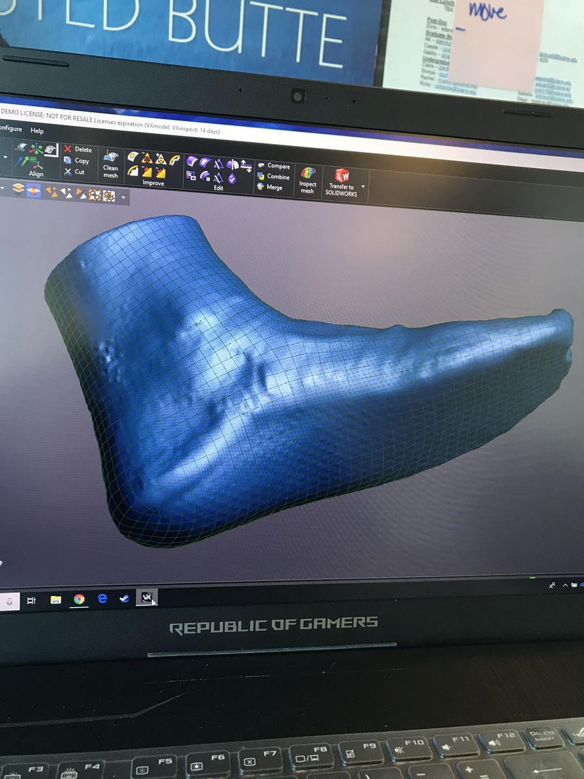The image size is (584, 779).
Task: Click the Copy tool
Action: coord(77,160)
